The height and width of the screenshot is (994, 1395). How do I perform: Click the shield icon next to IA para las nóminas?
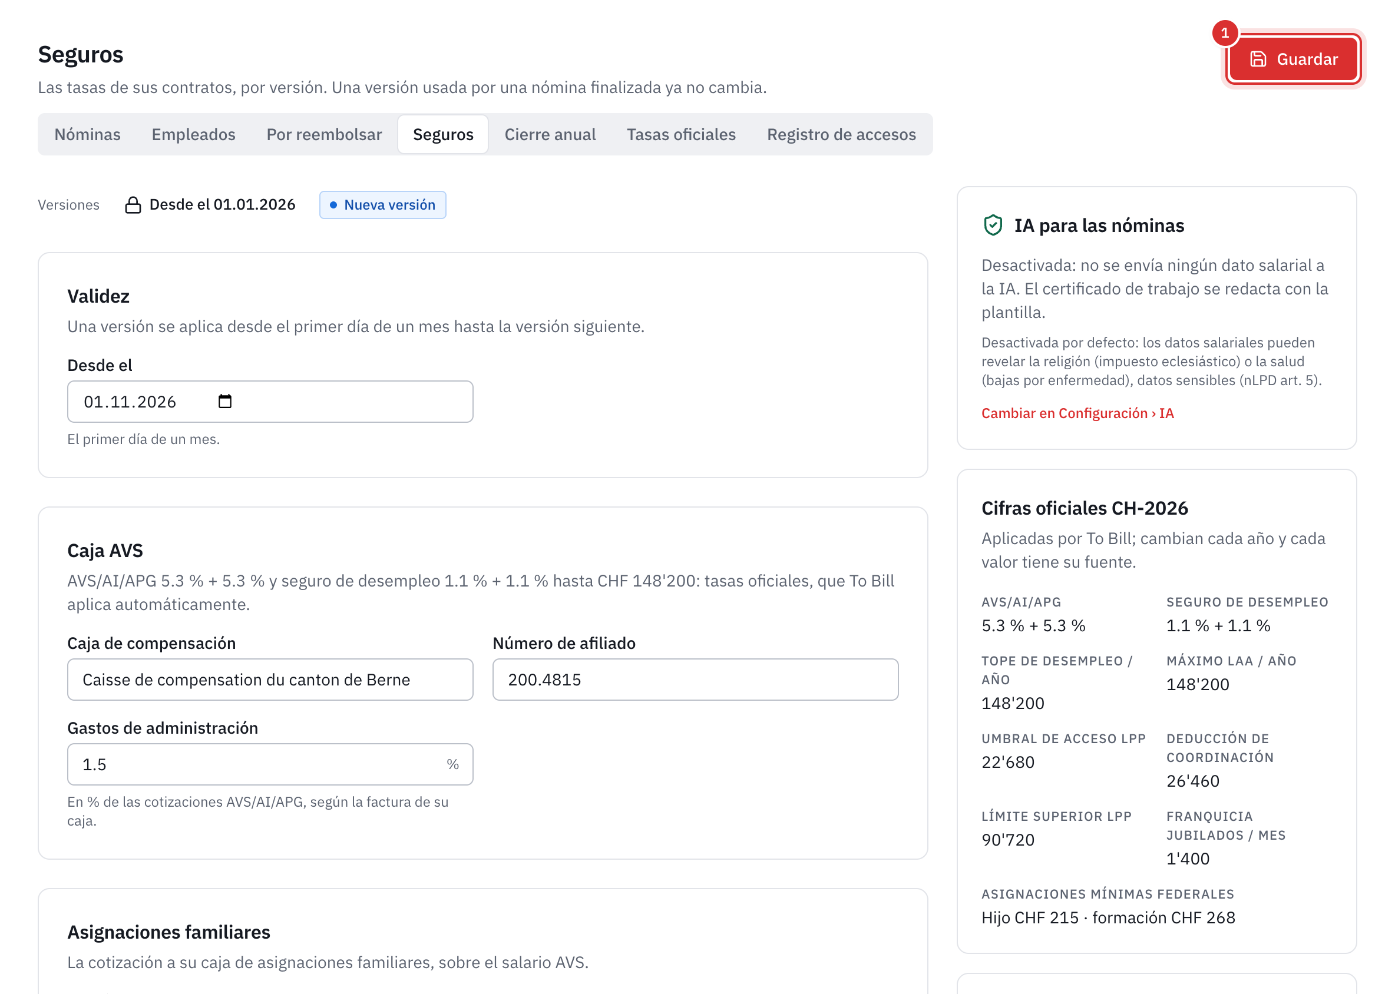click(x=993, y=226)
